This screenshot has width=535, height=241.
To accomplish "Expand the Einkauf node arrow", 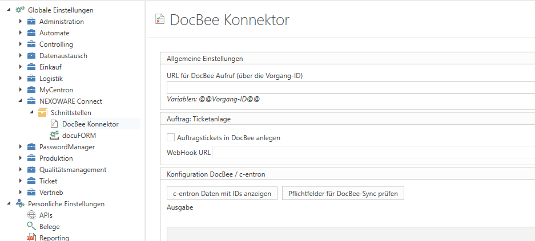I will pos(21,67).
